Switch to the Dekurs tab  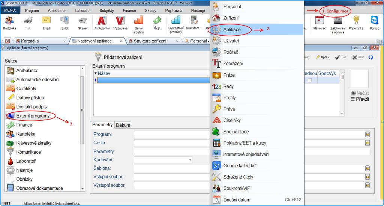tap(123, 125)
